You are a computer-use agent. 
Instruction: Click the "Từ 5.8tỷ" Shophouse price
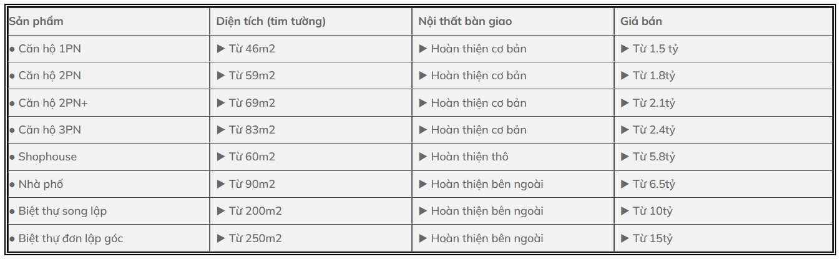click(x=654, y=157)
